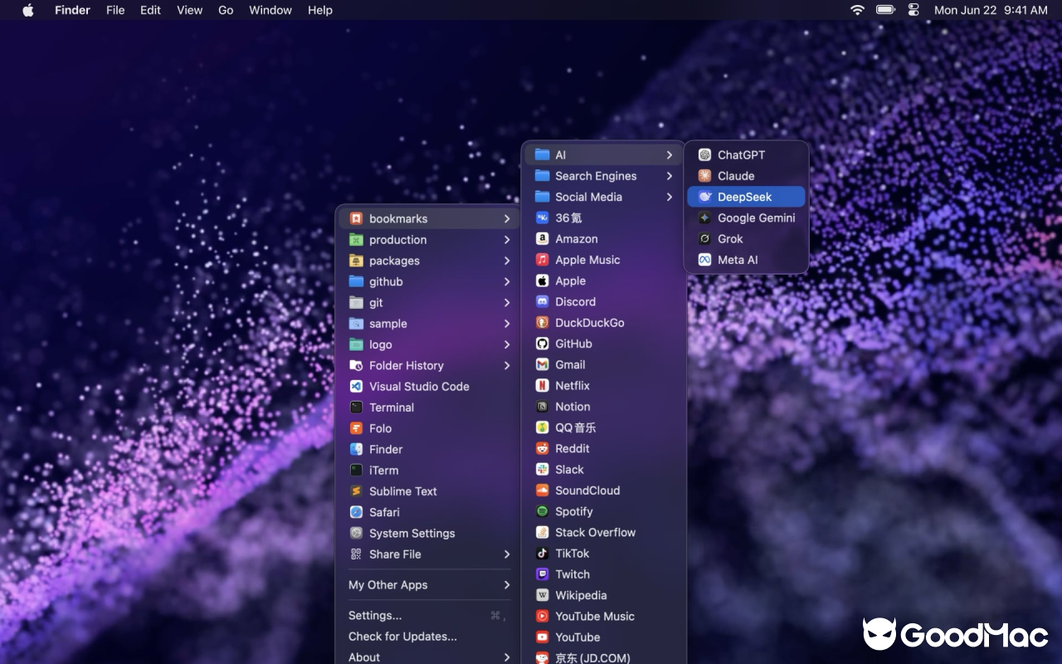The width and height of the screenshot is (1062, 664).
Task: Click the ChatGPT icon in AI submenu
Action: 704,154
